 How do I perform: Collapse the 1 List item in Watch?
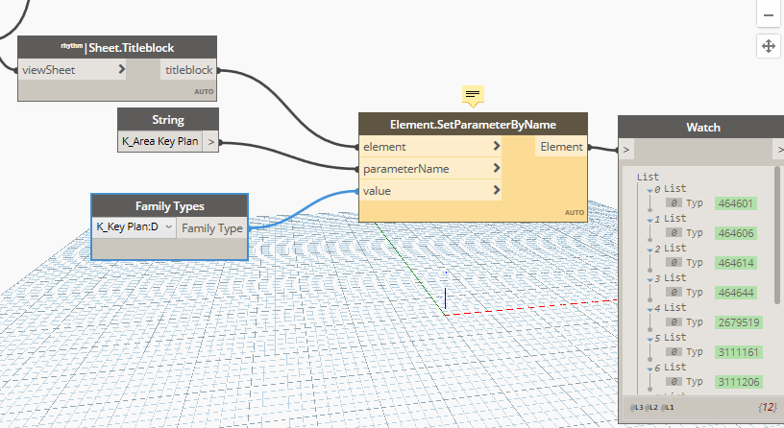coord(650,221)
